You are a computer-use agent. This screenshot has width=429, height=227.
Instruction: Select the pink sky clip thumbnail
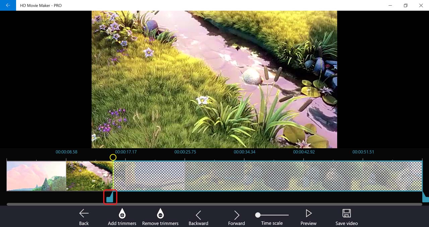[36, 176]
